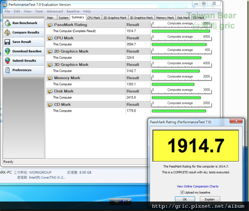Screen dimensions: 249x211
Task: Click the icon beside CPU Mark heading
Action: click(50, 38)
